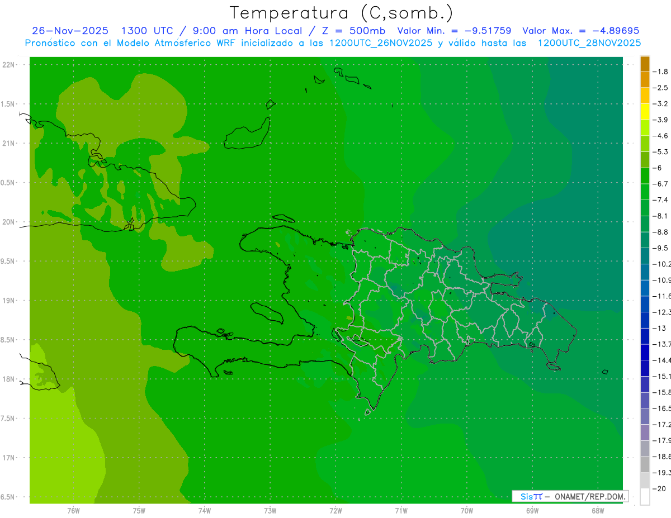Image resolution: width=671 pixels, height=518 pixels.
Task: Select the date text "26-Nov-2025"
Action: pyautogui.click(x=70, y=31)
